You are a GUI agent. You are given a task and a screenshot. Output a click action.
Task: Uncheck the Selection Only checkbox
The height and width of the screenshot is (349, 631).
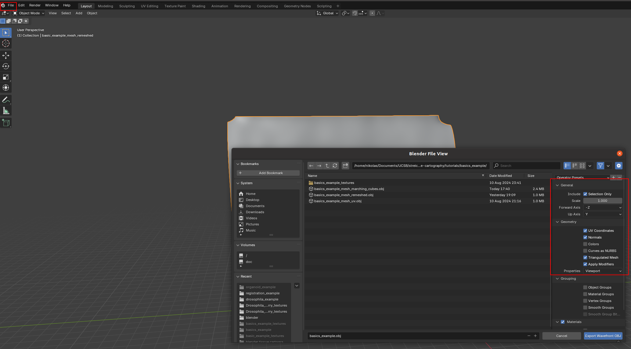coord(585,194)
